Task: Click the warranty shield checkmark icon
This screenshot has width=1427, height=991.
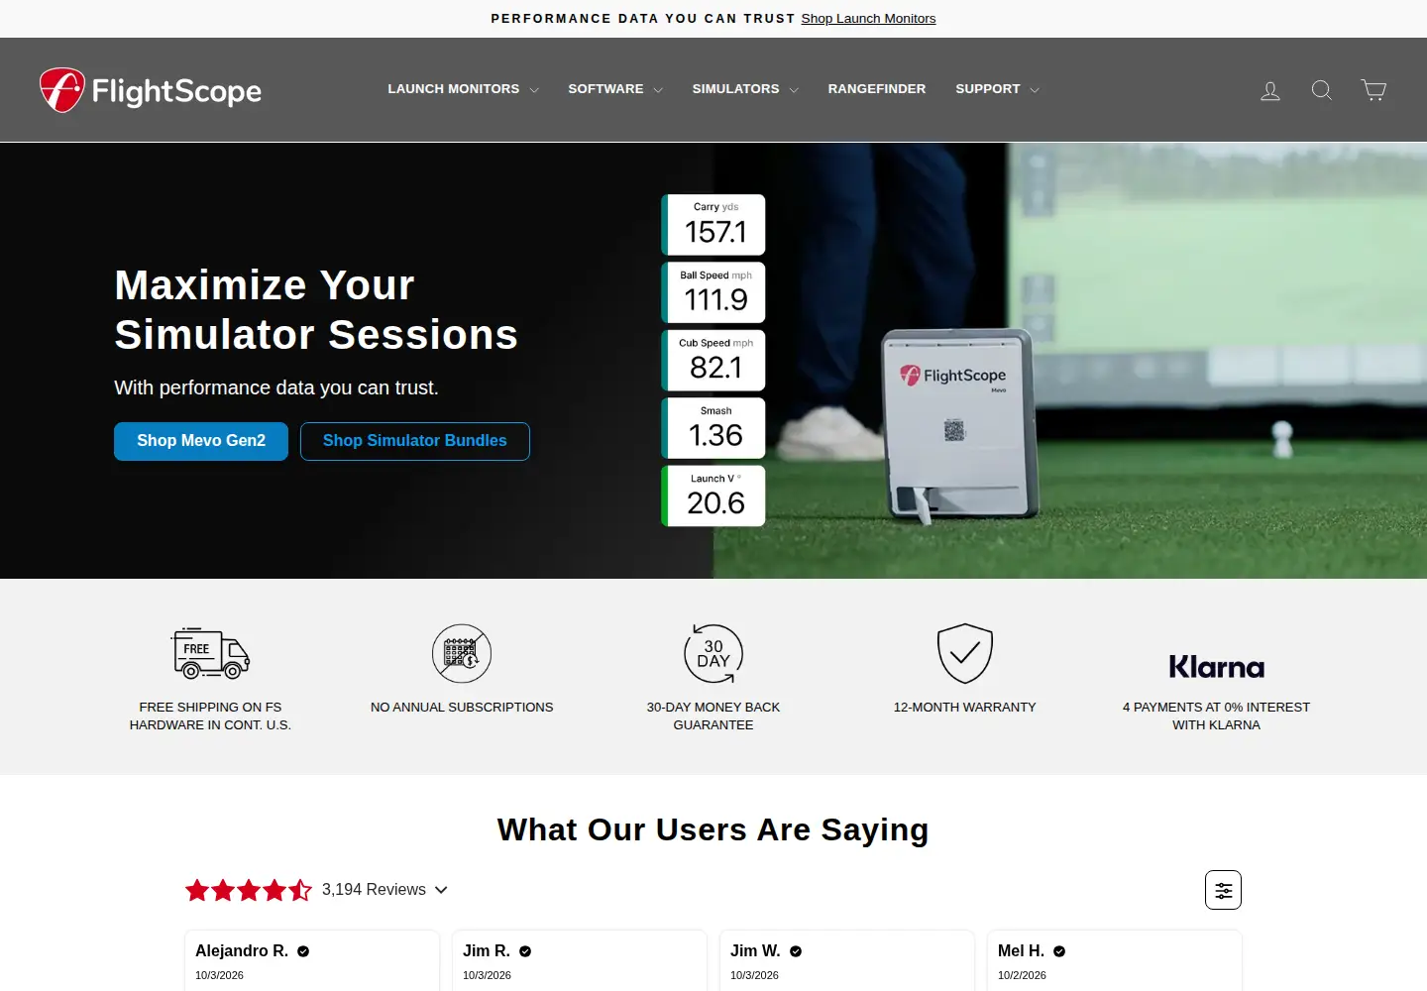Action: 965,653
